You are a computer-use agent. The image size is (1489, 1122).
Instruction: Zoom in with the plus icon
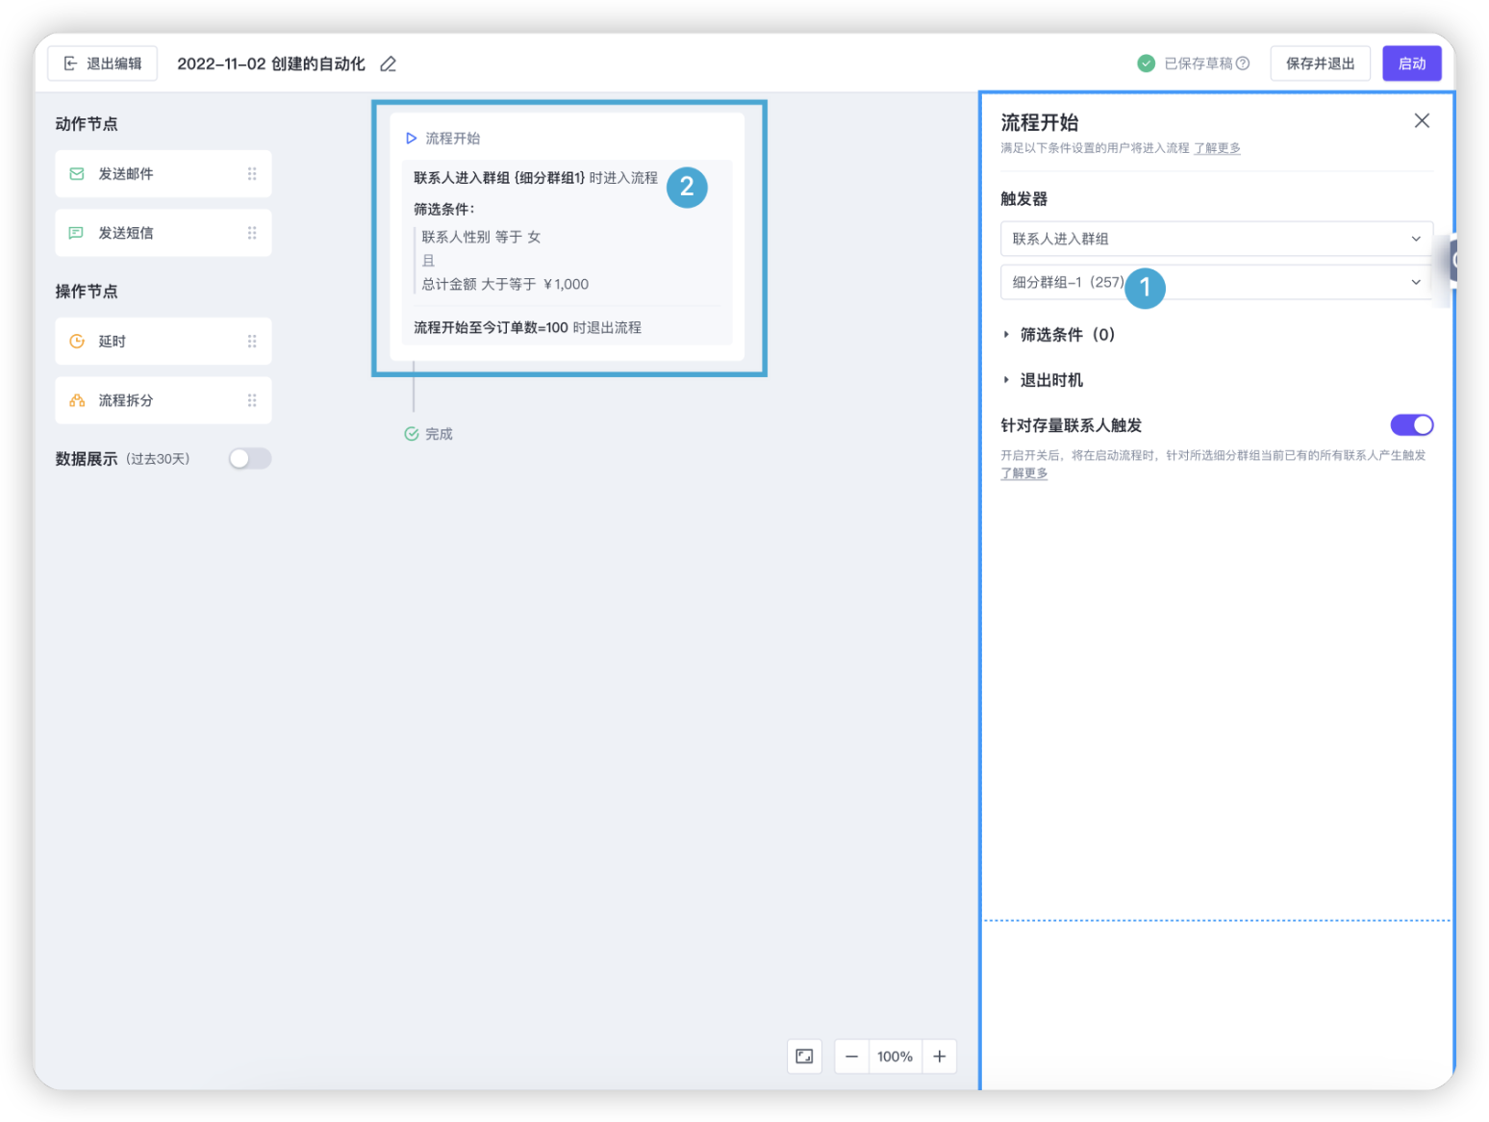tap(940, 1057)
